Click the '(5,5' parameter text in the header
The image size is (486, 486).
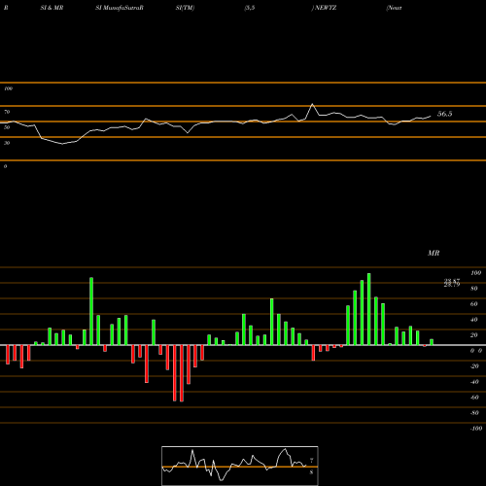pos(250,8)
